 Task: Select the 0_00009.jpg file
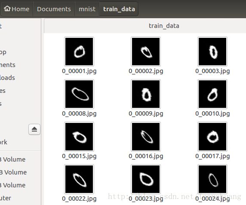pos(146,94)
